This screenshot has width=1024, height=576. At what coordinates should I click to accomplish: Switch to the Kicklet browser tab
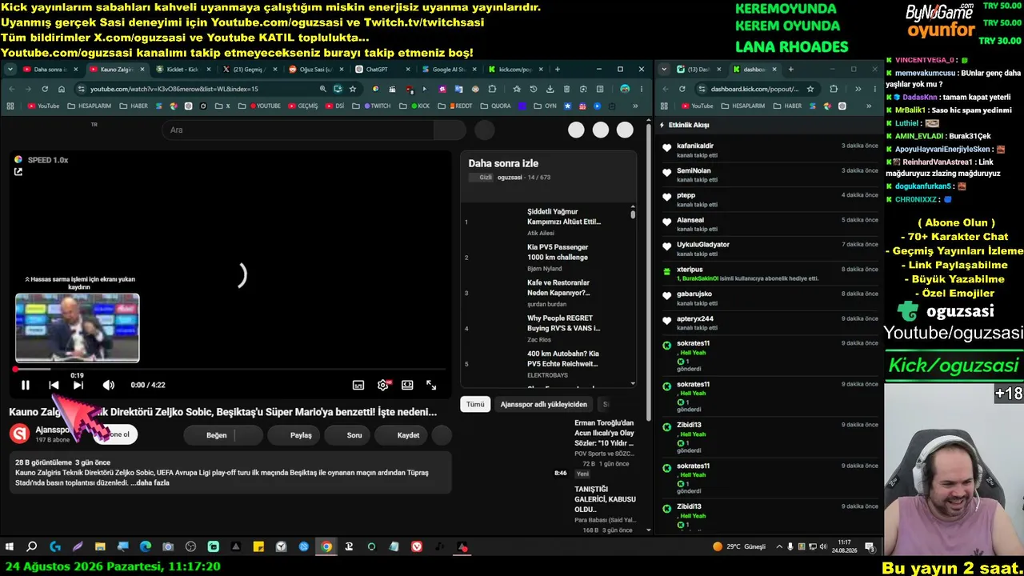[182, 70]
